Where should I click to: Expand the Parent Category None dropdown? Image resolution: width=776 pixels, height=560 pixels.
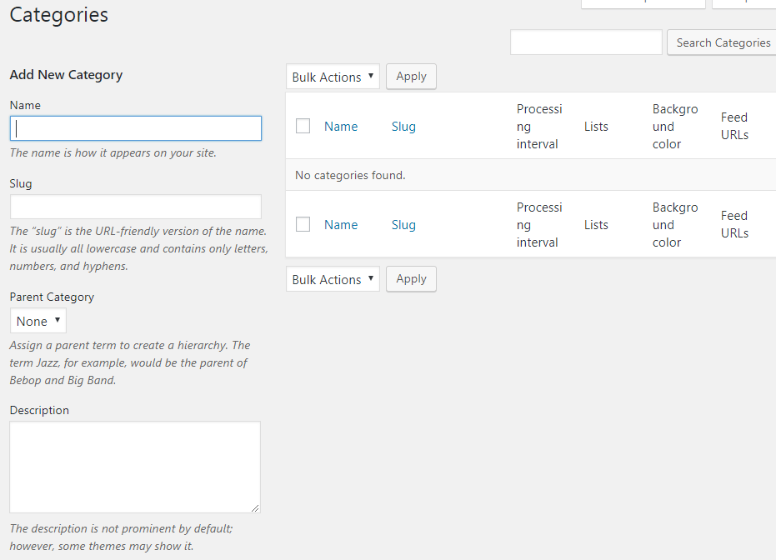pos(38,321)
